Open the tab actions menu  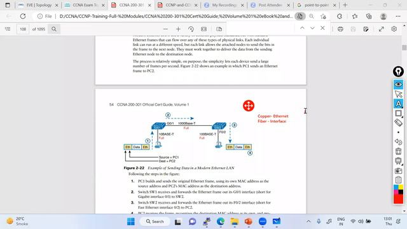8,5
